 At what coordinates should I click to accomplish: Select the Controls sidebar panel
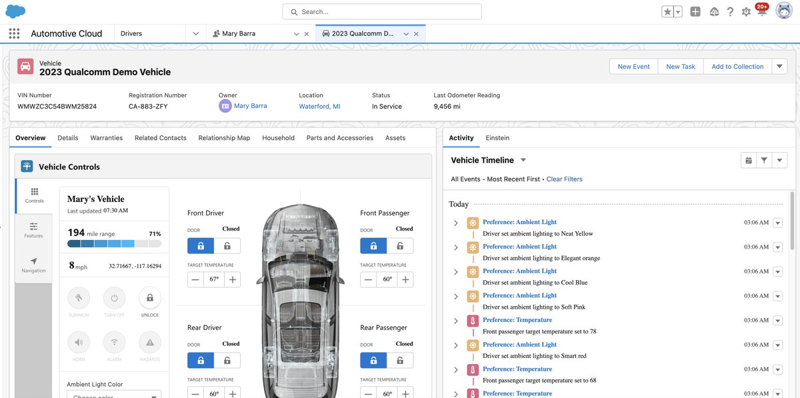(35, 195)
